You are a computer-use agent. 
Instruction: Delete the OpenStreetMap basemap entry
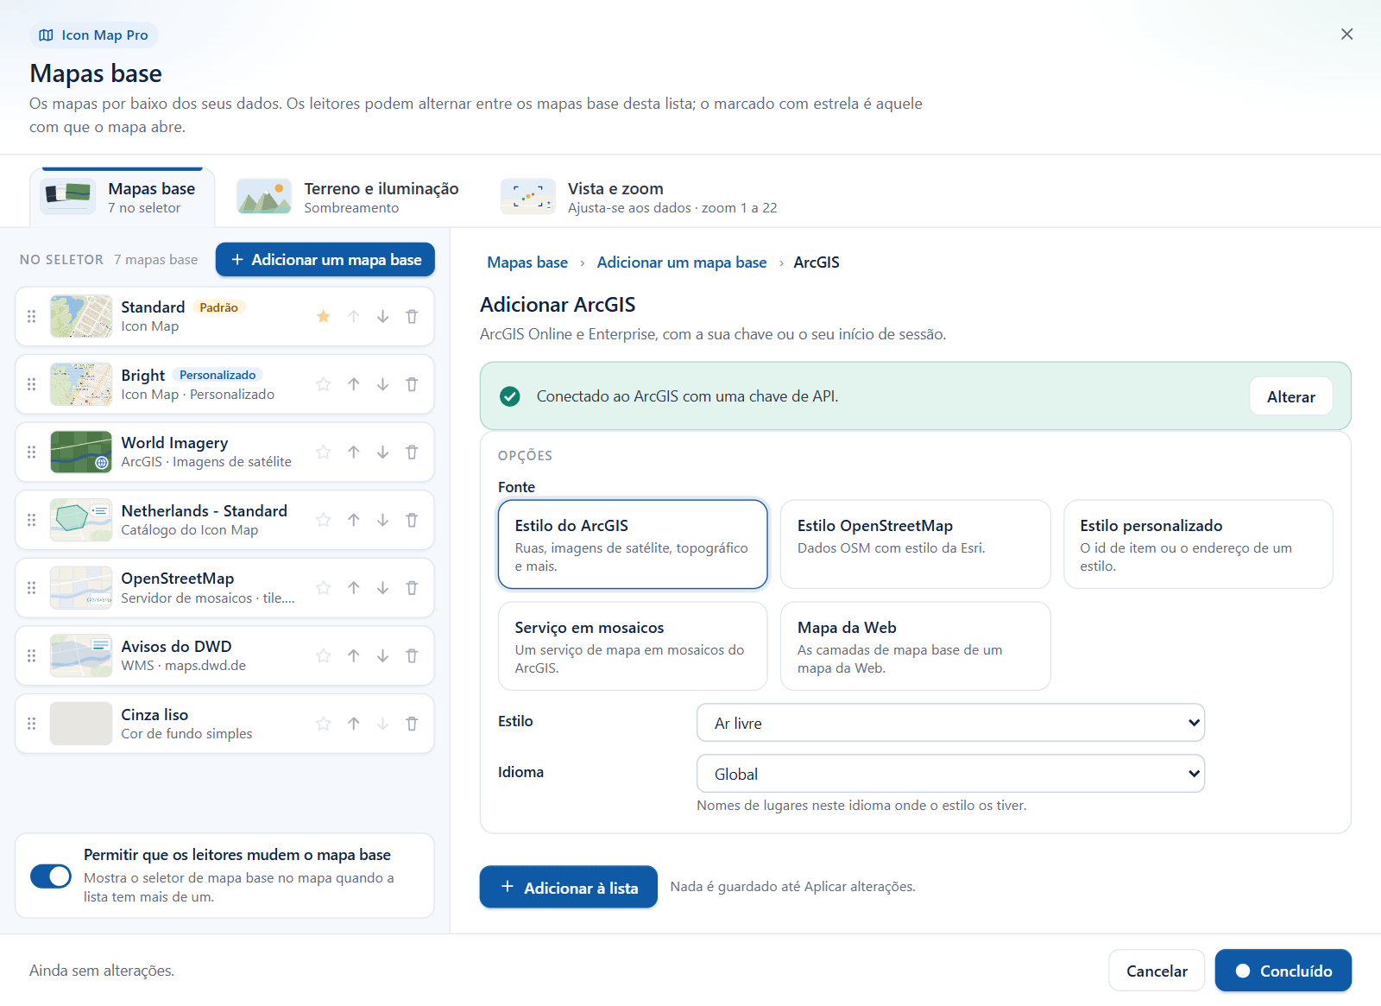pos(412,588)
